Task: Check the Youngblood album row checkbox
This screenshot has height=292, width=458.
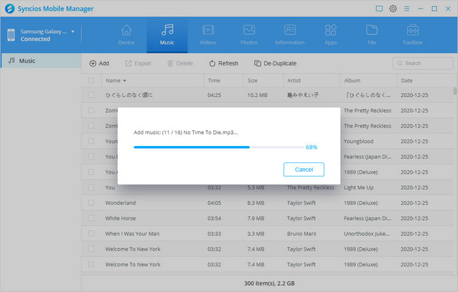Action: pyautogui.click(x=91, y=141)
